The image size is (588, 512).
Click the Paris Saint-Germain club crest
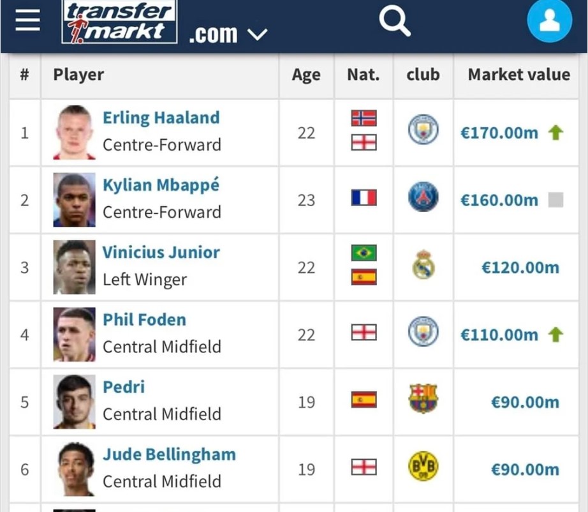tap(423, 197)
